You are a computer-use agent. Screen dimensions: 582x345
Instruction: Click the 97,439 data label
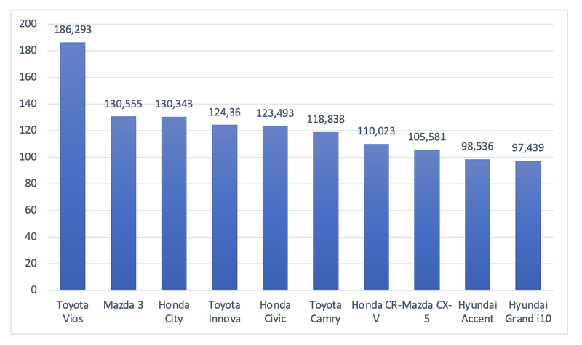click(x=527, y=148)
